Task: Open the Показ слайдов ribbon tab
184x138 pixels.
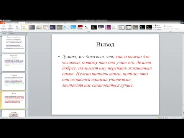Action: (x=46, y=23)
